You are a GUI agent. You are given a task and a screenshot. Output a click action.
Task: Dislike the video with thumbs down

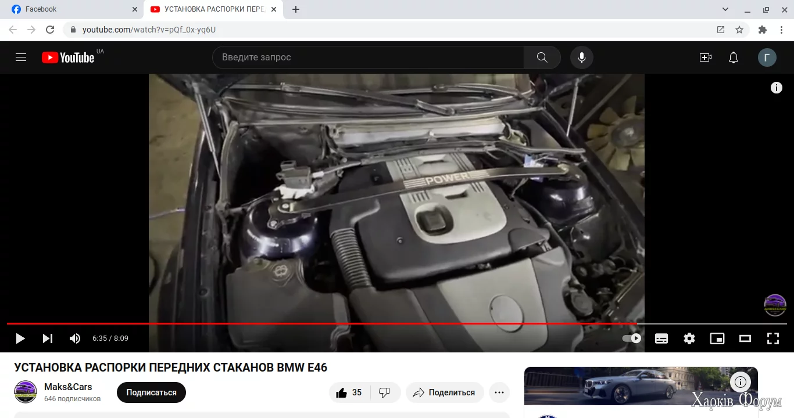pyautogui.click(x=385, y=392)
